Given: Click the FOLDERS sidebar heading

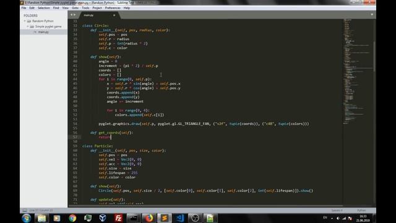Looking at the screenshot, I should [x=30, y=15].
